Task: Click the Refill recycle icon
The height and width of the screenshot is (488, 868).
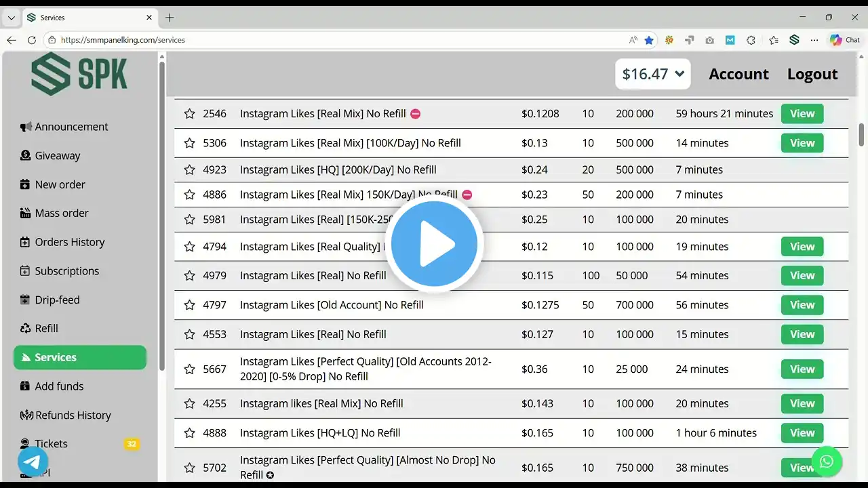Action: (26, 329)
